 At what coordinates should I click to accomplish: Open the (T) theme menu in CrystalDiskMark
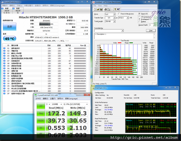tap(53, 99)
